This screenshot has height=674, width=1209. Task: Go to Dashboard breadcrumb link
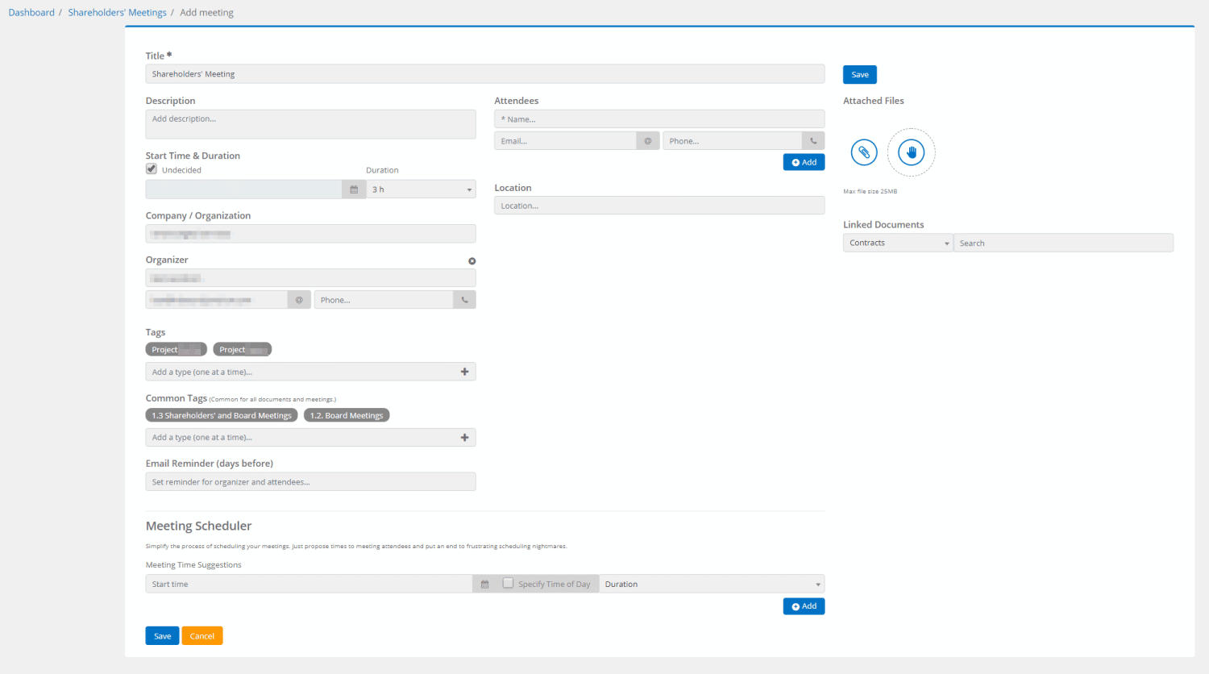(31, 13)
